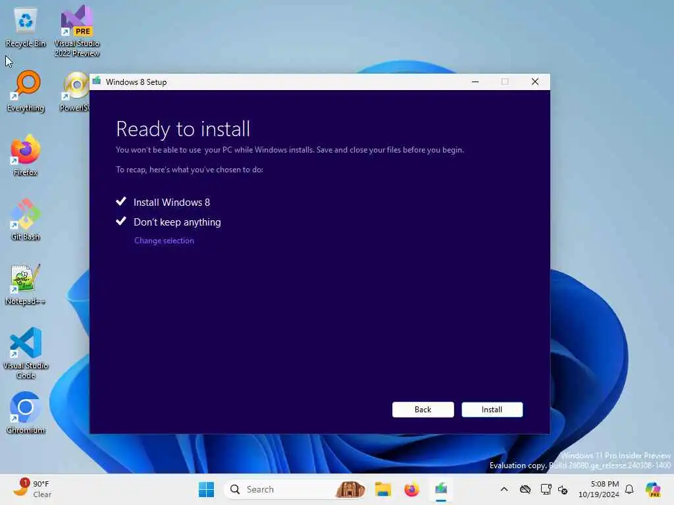Click the Back button
Viewport: 674px width, 505px height.
pos(423,409)
